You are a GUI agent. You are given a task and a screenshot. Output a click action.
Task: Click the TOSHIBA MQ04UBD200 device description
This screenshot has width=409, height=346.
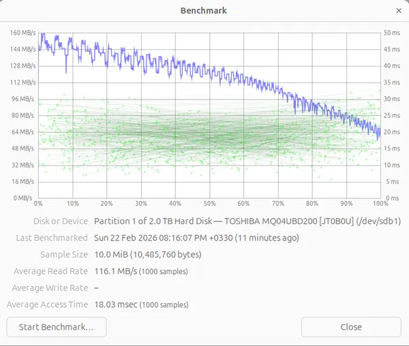point(247,221)
